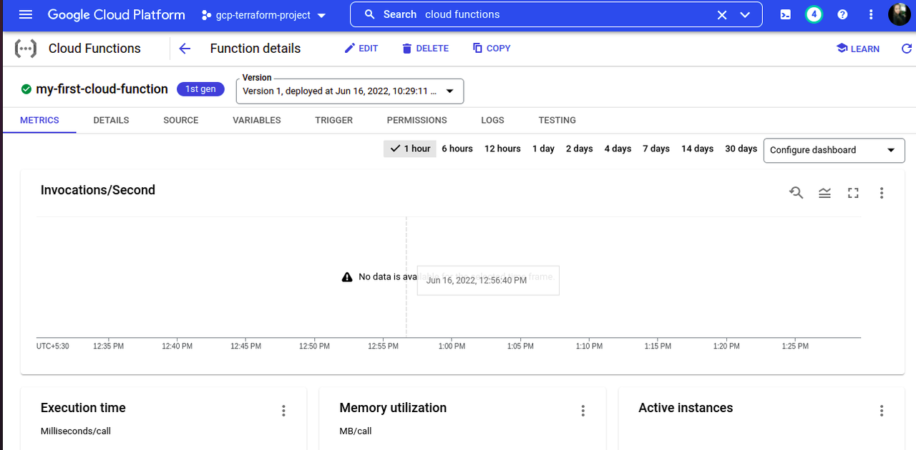The height and width of the screenshot is (450, 916).
Task: Go back using the left arrow
Action: tap(185, 49)
